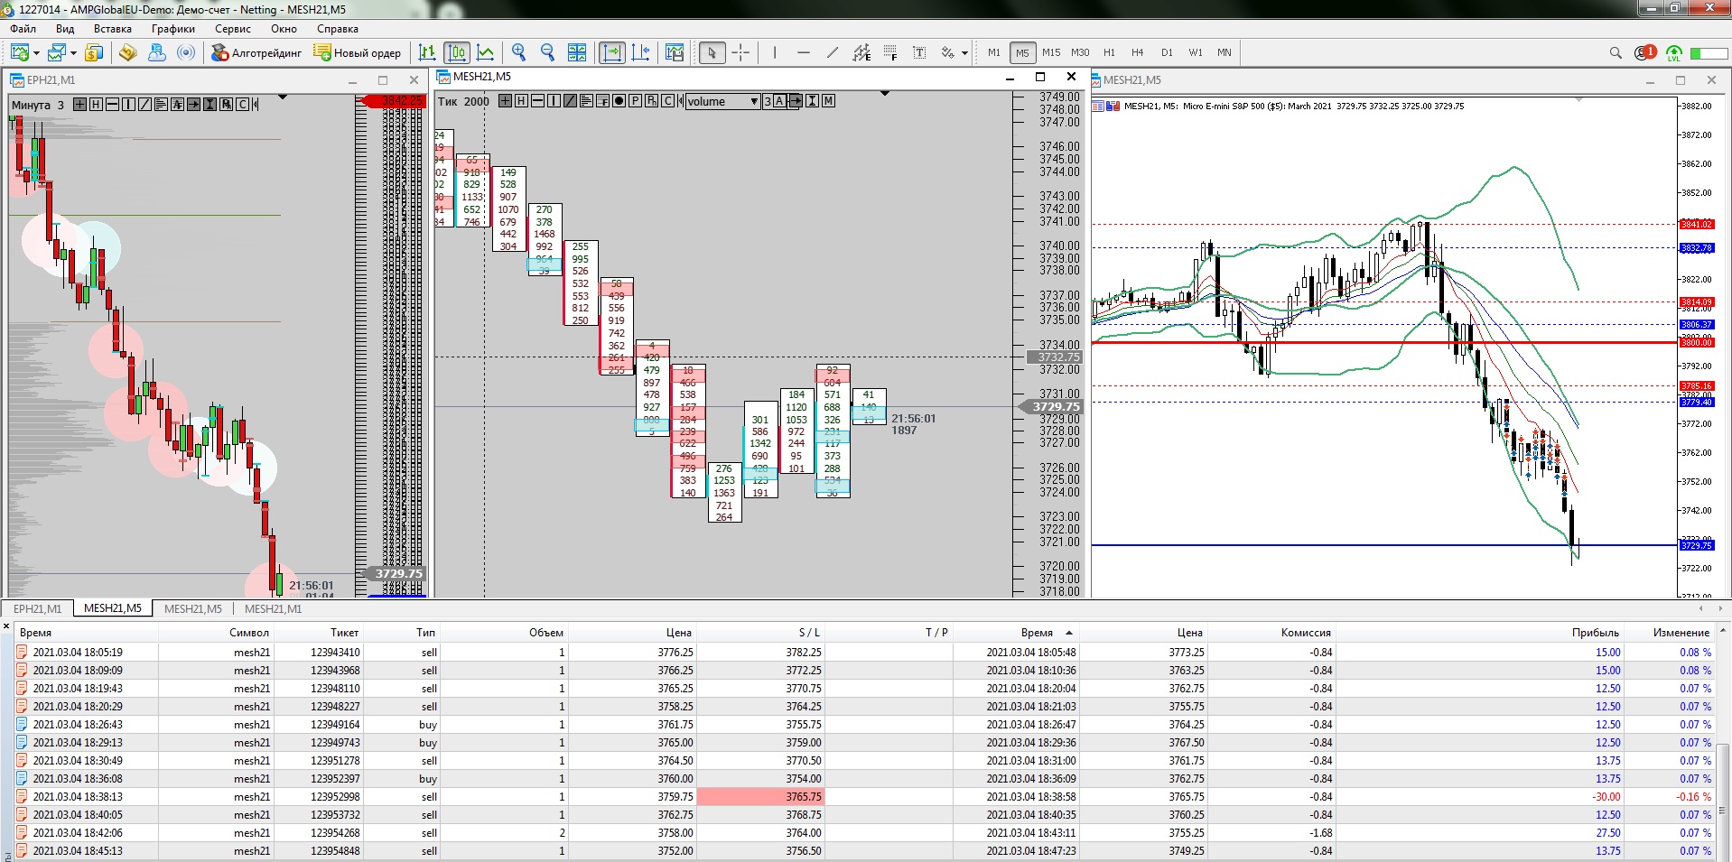This screenshot has height=862, width=1732.
Task: Switch chart to line chart view
Action: [486, 52]
